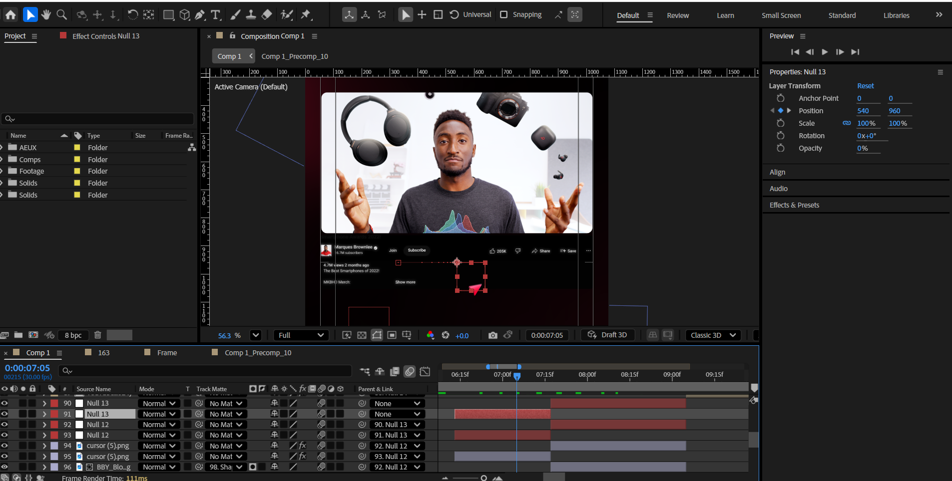
Task: Select the Puppet Pin tool
Action: point(306,15)
